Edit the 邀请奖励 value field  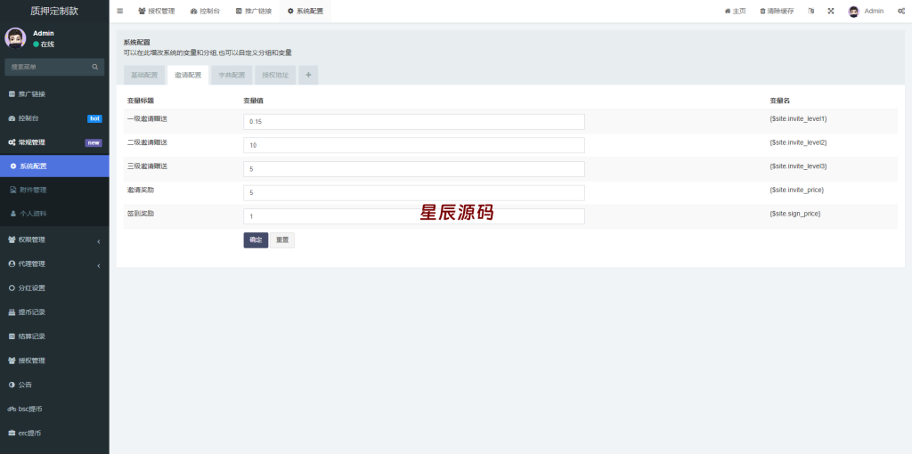(x=414, y=193)
